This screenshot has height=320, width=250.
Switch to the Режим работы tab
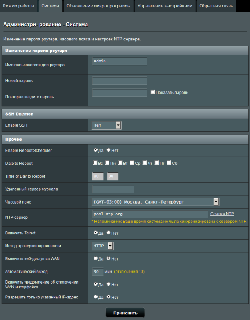pyautogui.click(x=18, y=6)
